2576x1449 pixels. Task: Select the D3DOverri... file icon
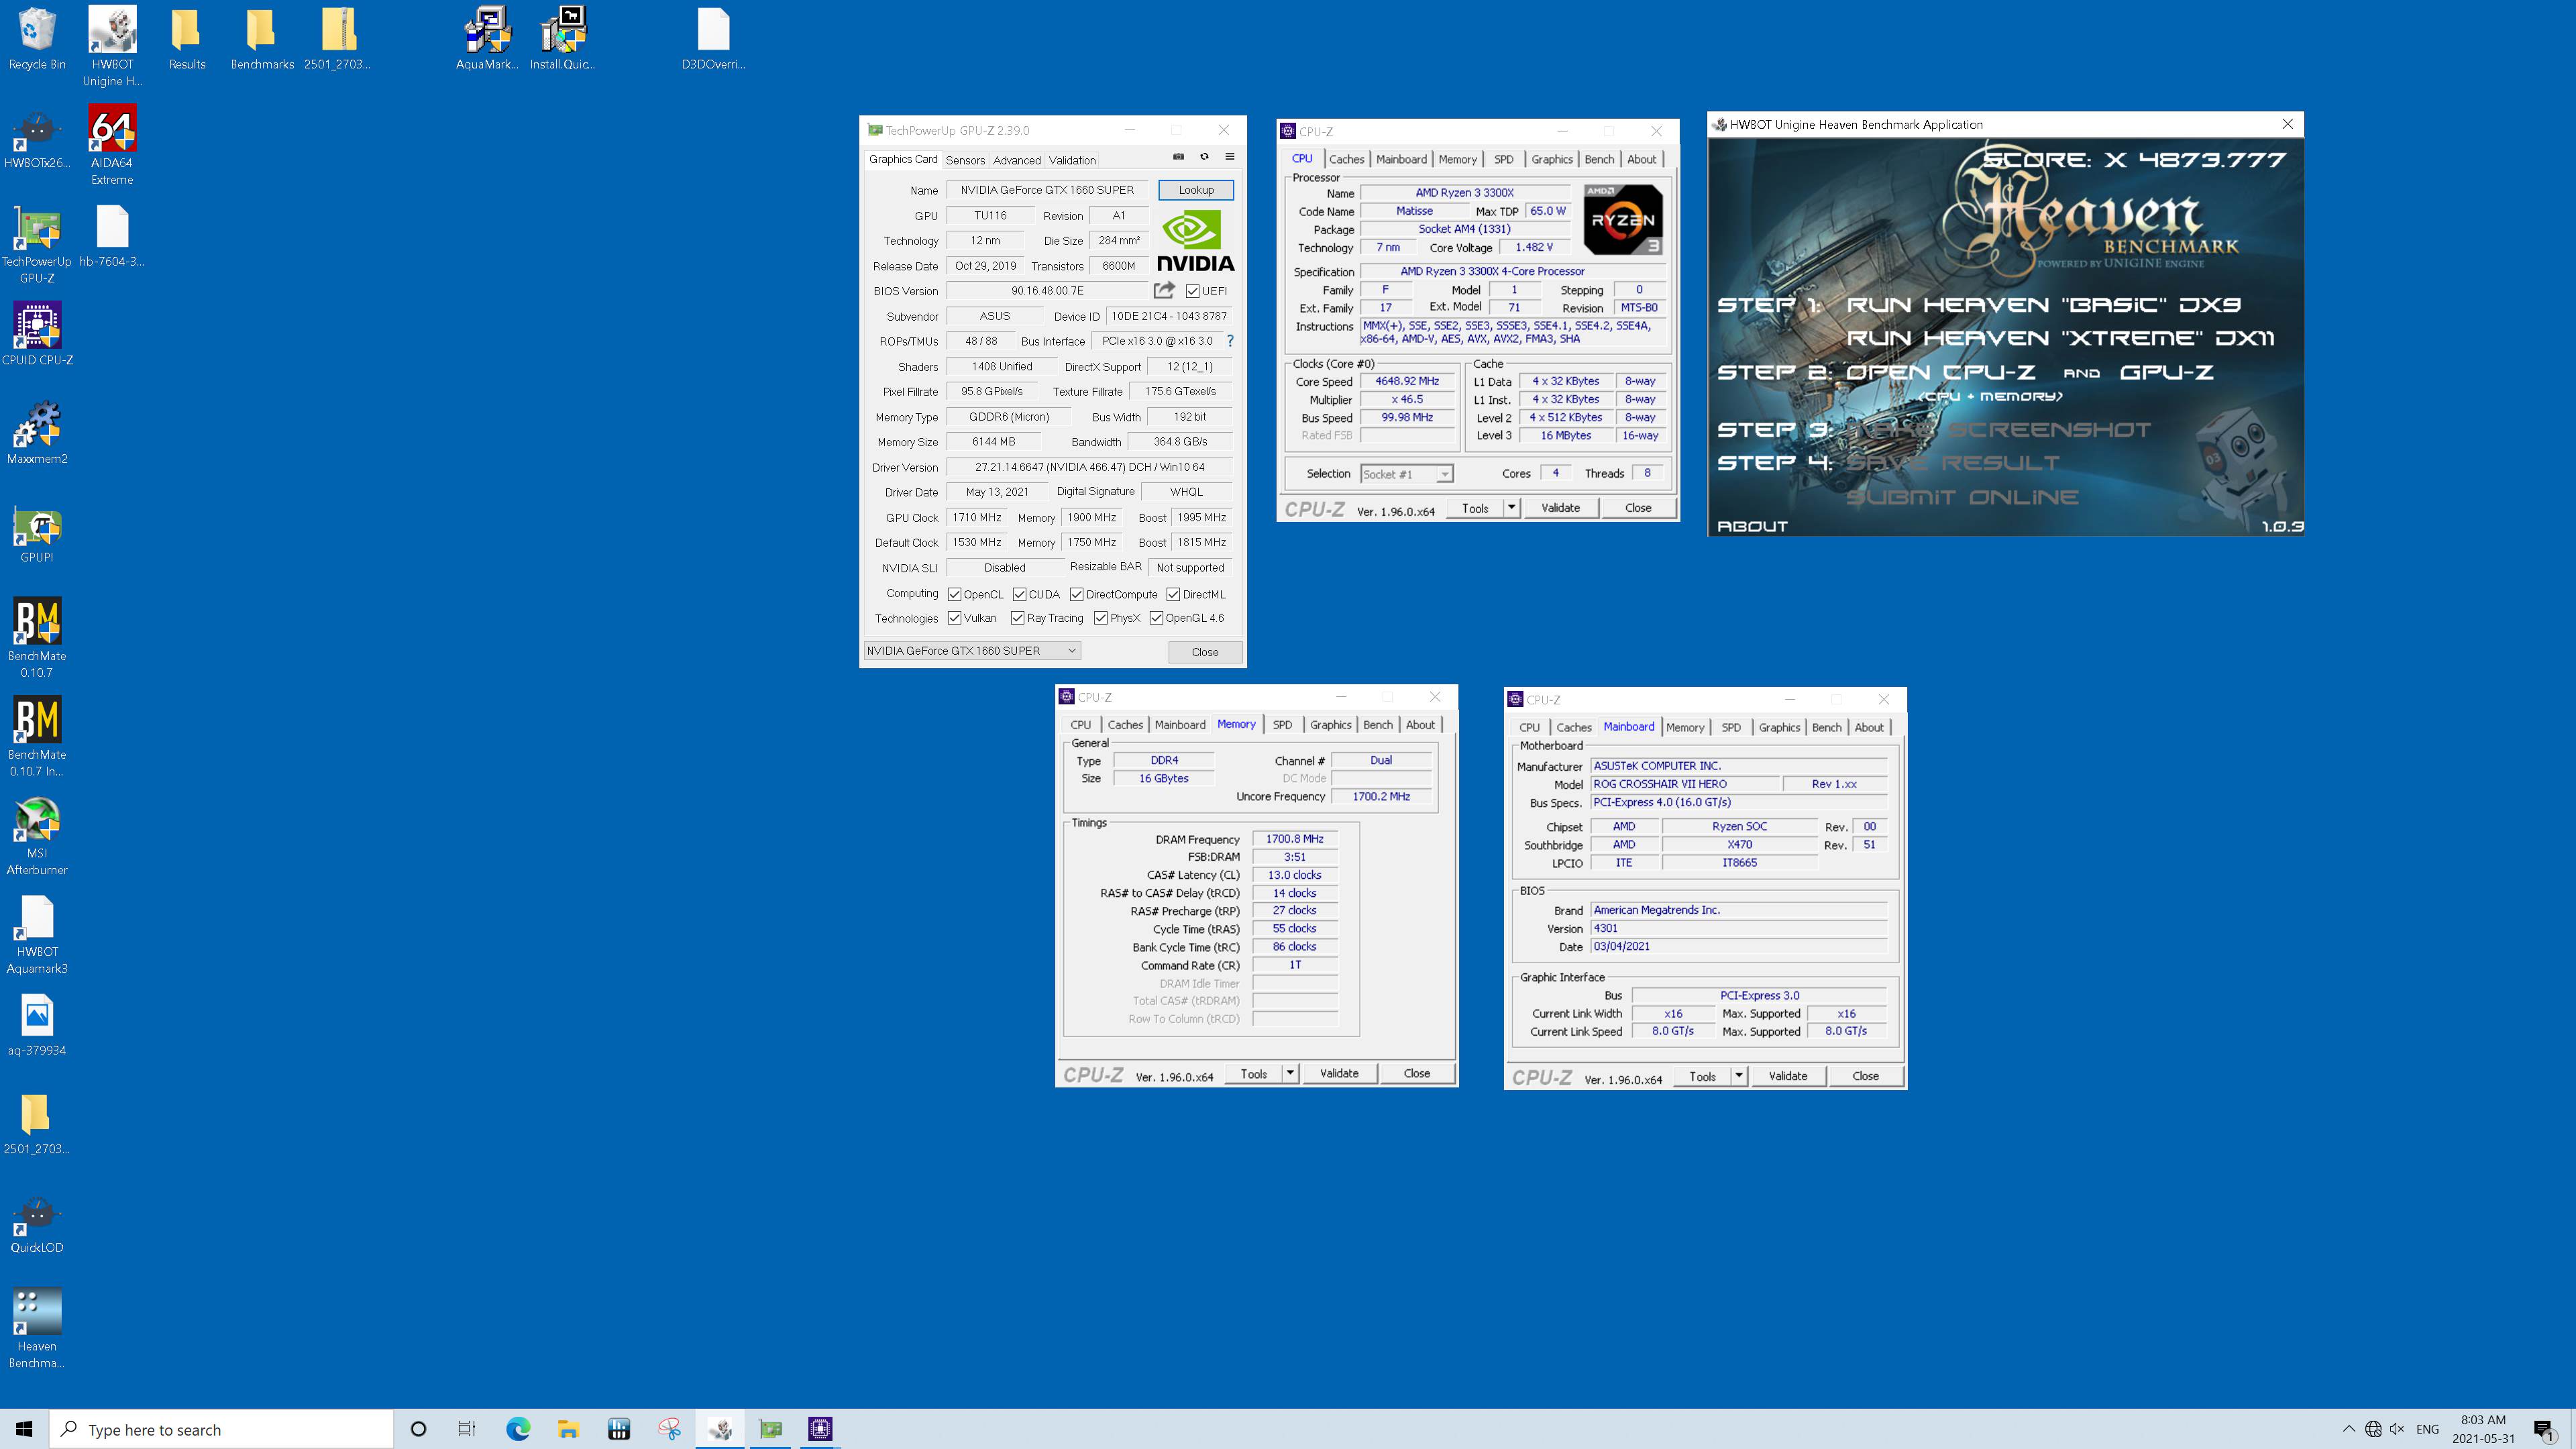(713, 40)
